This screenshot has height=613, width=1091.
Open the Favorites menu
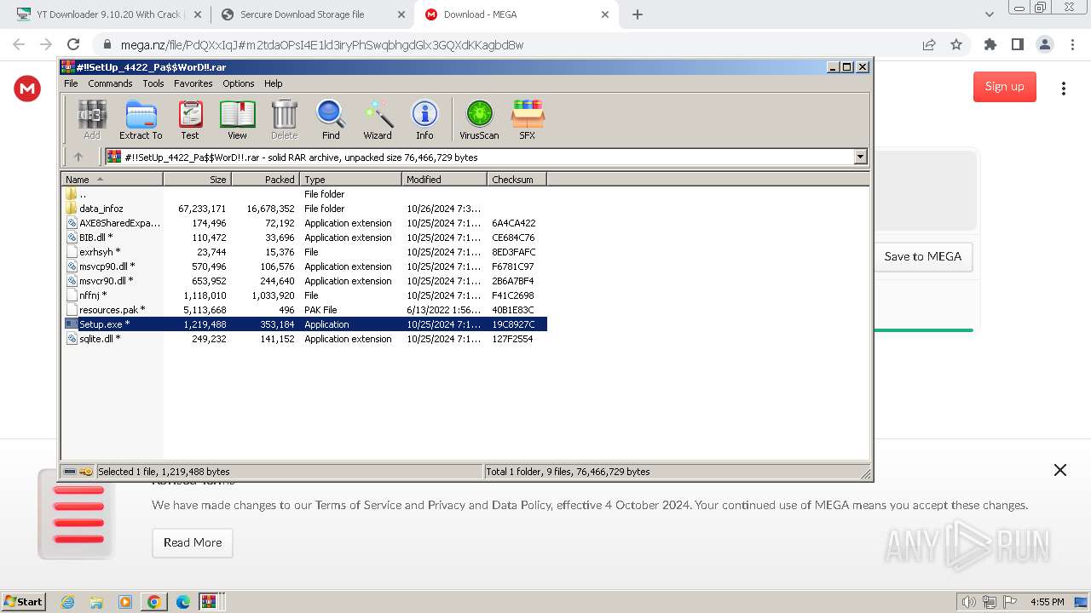[x=193, y=83]
